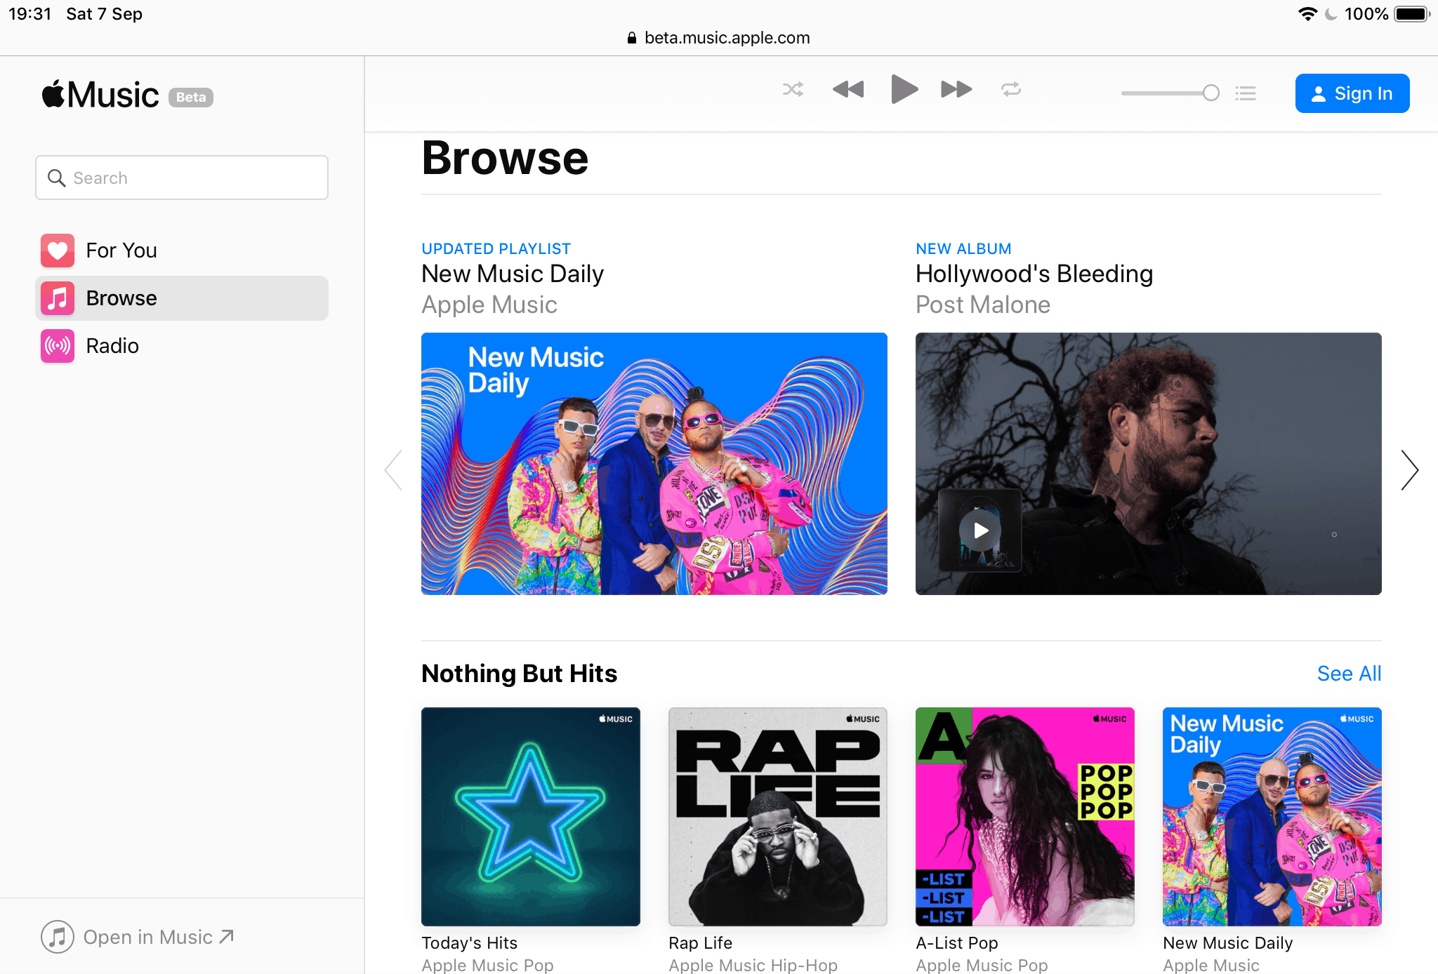This screenshot has height=974, width=1438.
Task: Show next featured items with right chevron
Action: coord(1409,470)
